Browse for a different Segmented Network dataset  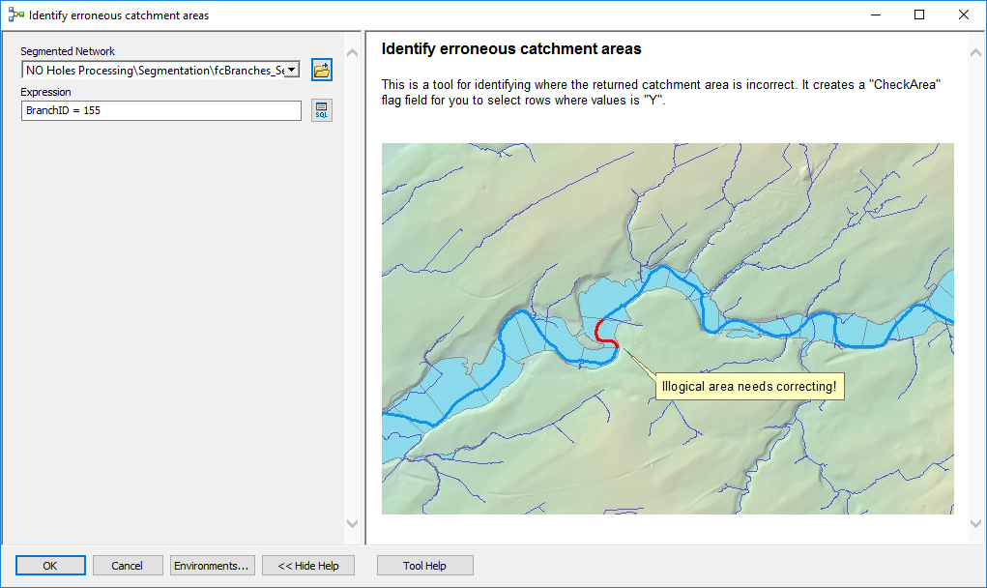pos(321,70)
